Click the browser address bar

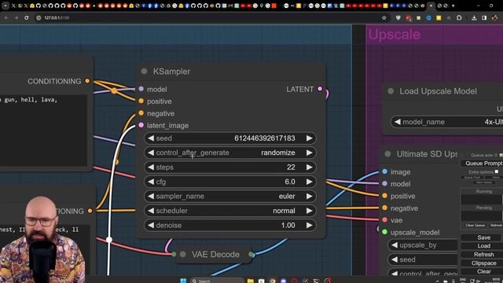click(x=208, y=18)
